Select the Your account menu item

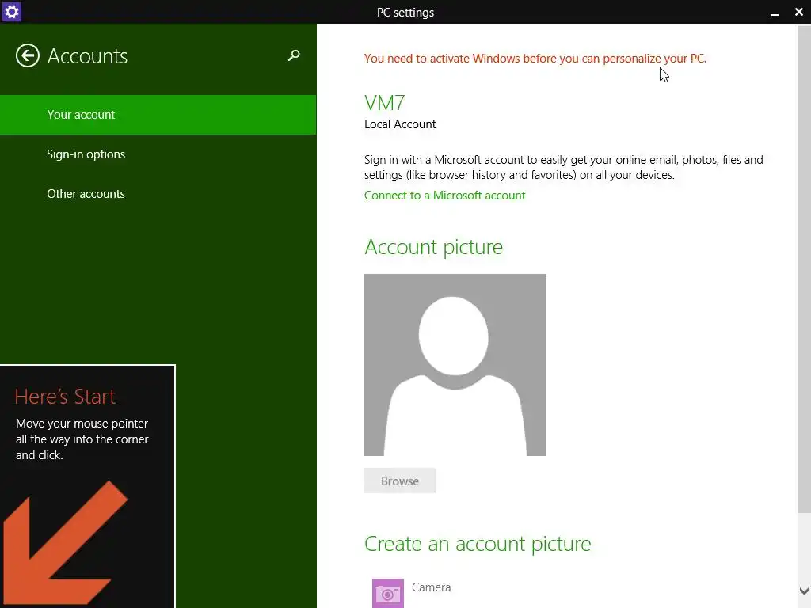[x=158, y=115]
